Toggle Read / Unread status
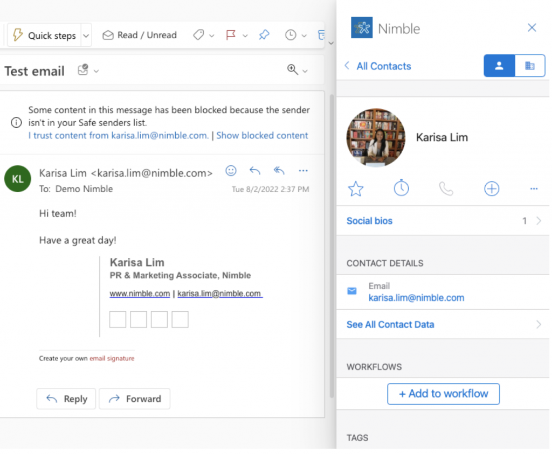Screen dimensions: 552x454 point(140,35)
